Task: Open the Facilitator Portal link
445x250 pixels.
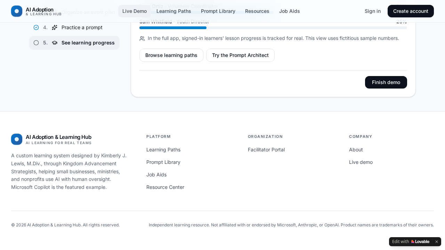Action: (x=266, y=150)
